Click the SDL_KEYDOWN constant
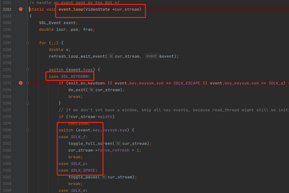The width and height of the screenshot is (289, 193). (x=75, y=77)
